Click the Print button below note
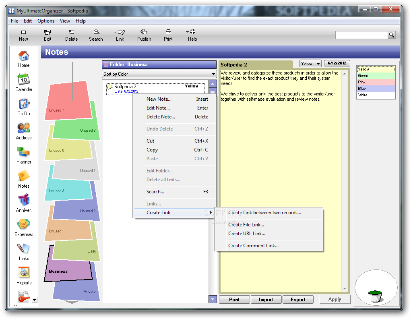 point(234,300)
